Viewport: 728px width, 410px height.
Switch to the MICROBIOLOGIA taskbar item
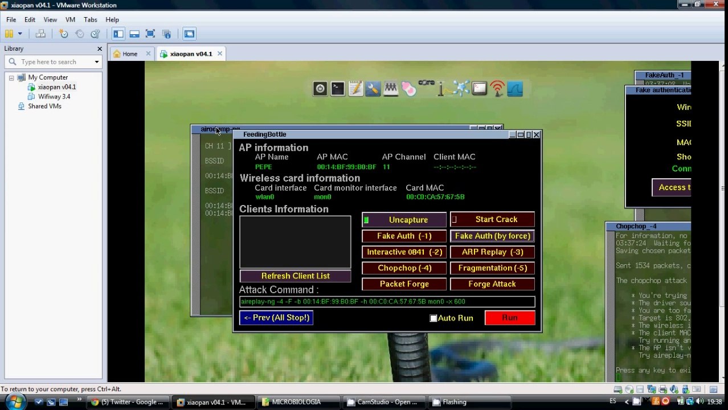click(298, 402)
